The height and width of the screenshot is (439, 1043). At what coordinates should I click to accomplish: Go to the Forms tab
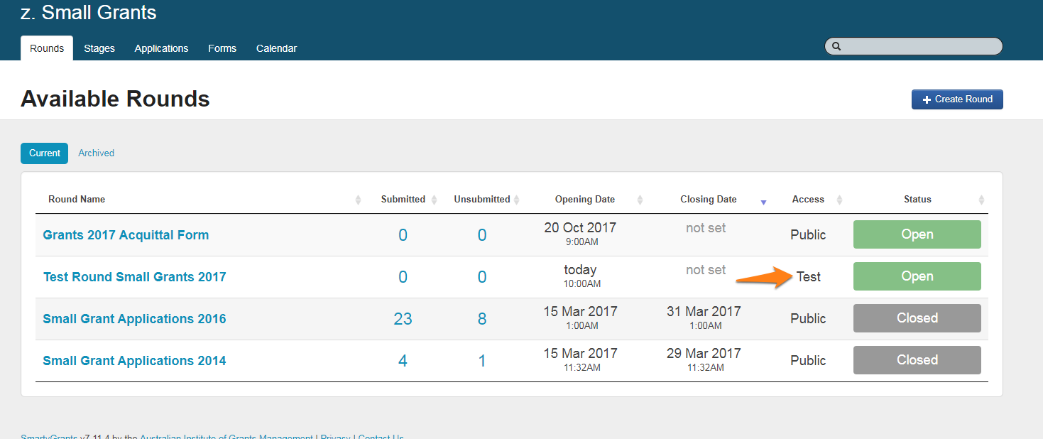point(222,48)
